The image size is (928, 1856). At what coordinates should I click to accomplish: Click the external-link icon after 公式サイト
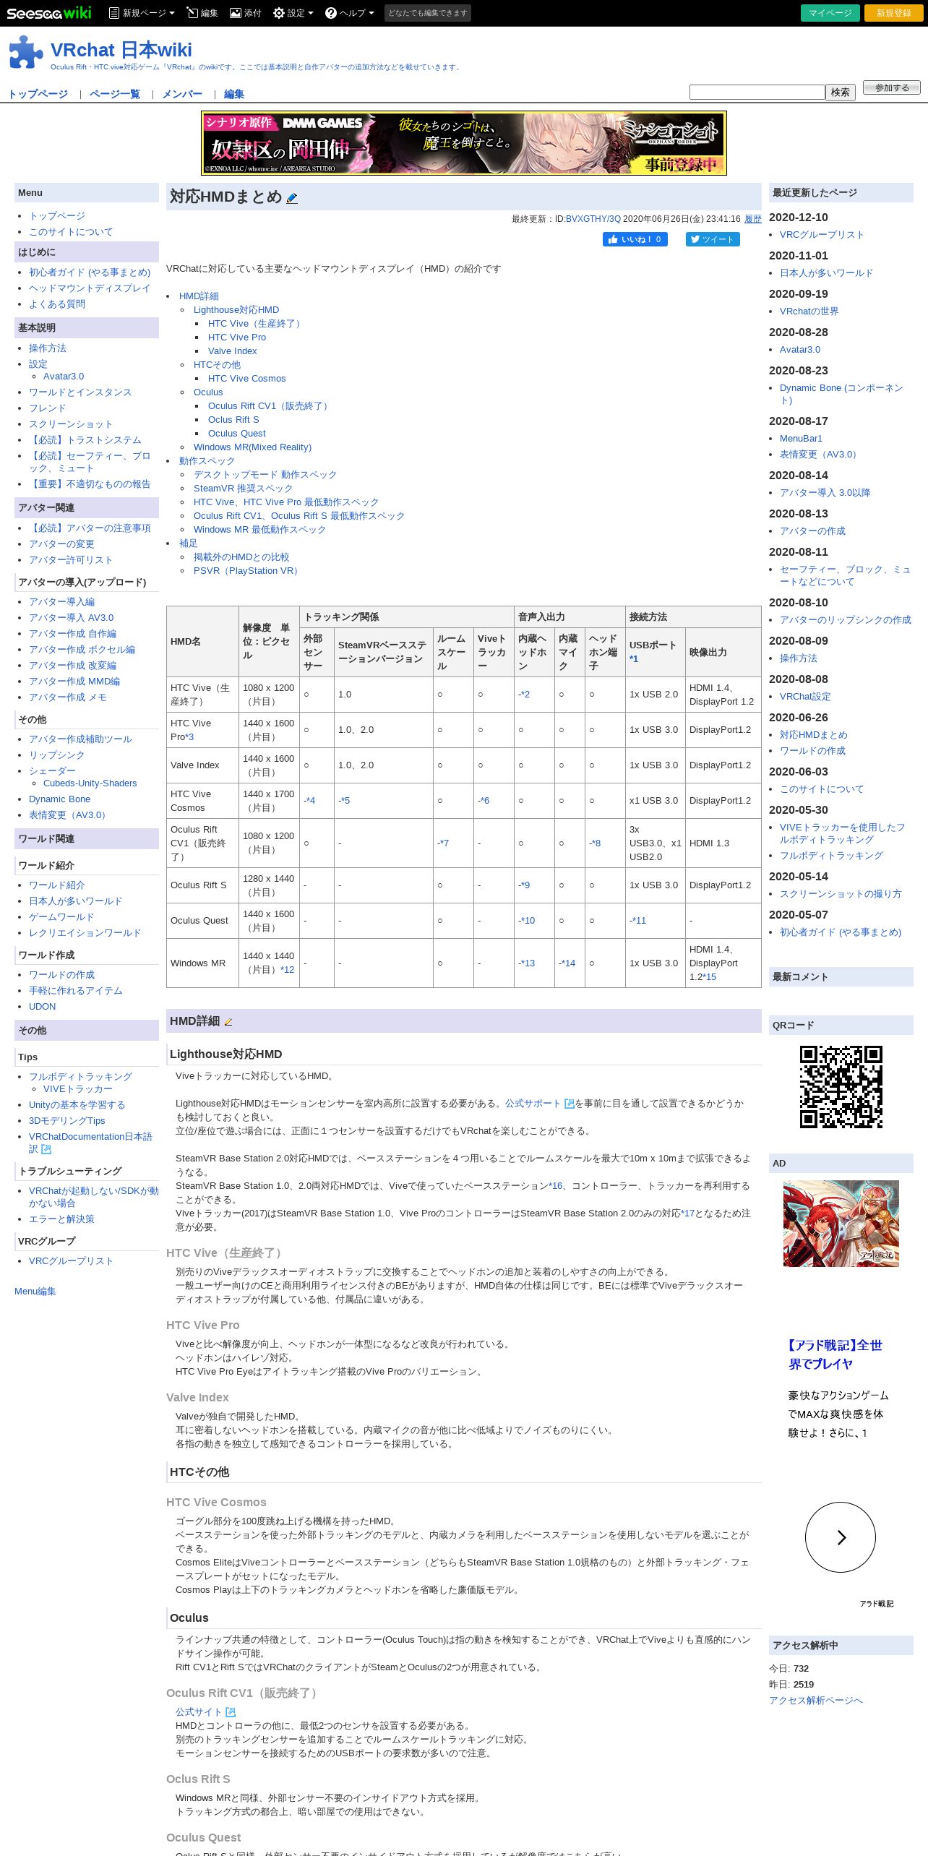(231, 1712)
